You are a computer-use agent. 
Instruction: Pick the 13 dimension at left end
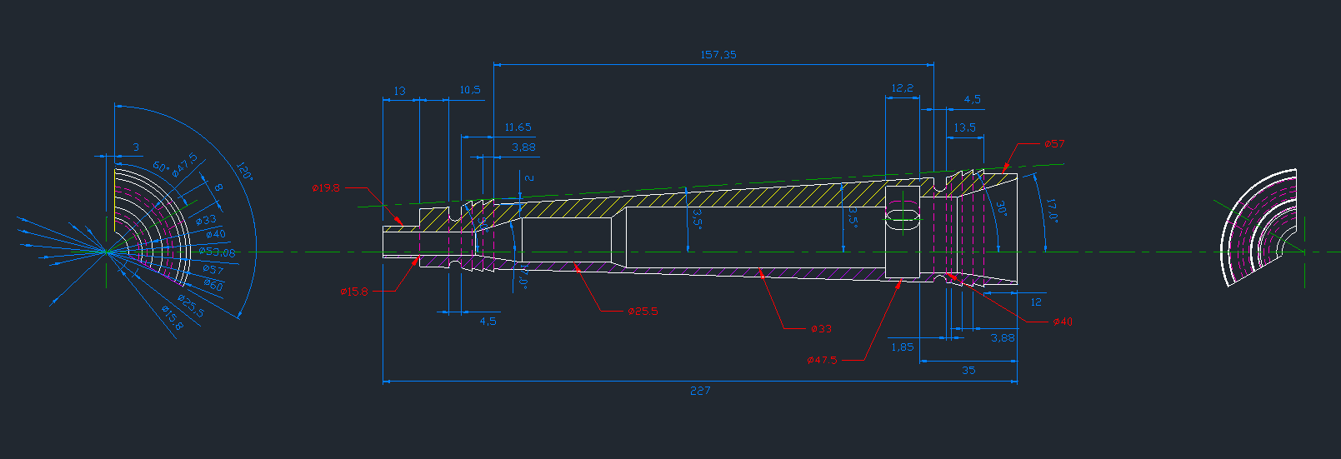click(399, 91)
